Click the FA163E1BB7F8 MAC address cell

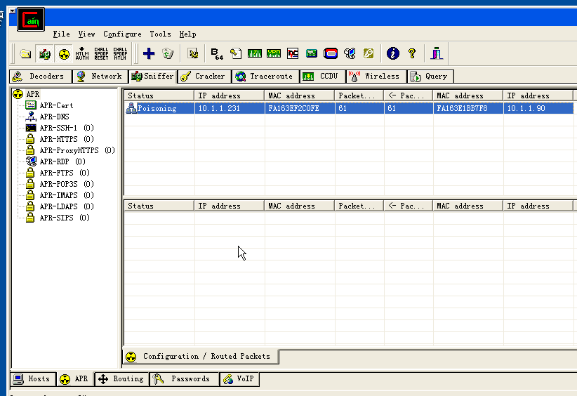point(468,108)
